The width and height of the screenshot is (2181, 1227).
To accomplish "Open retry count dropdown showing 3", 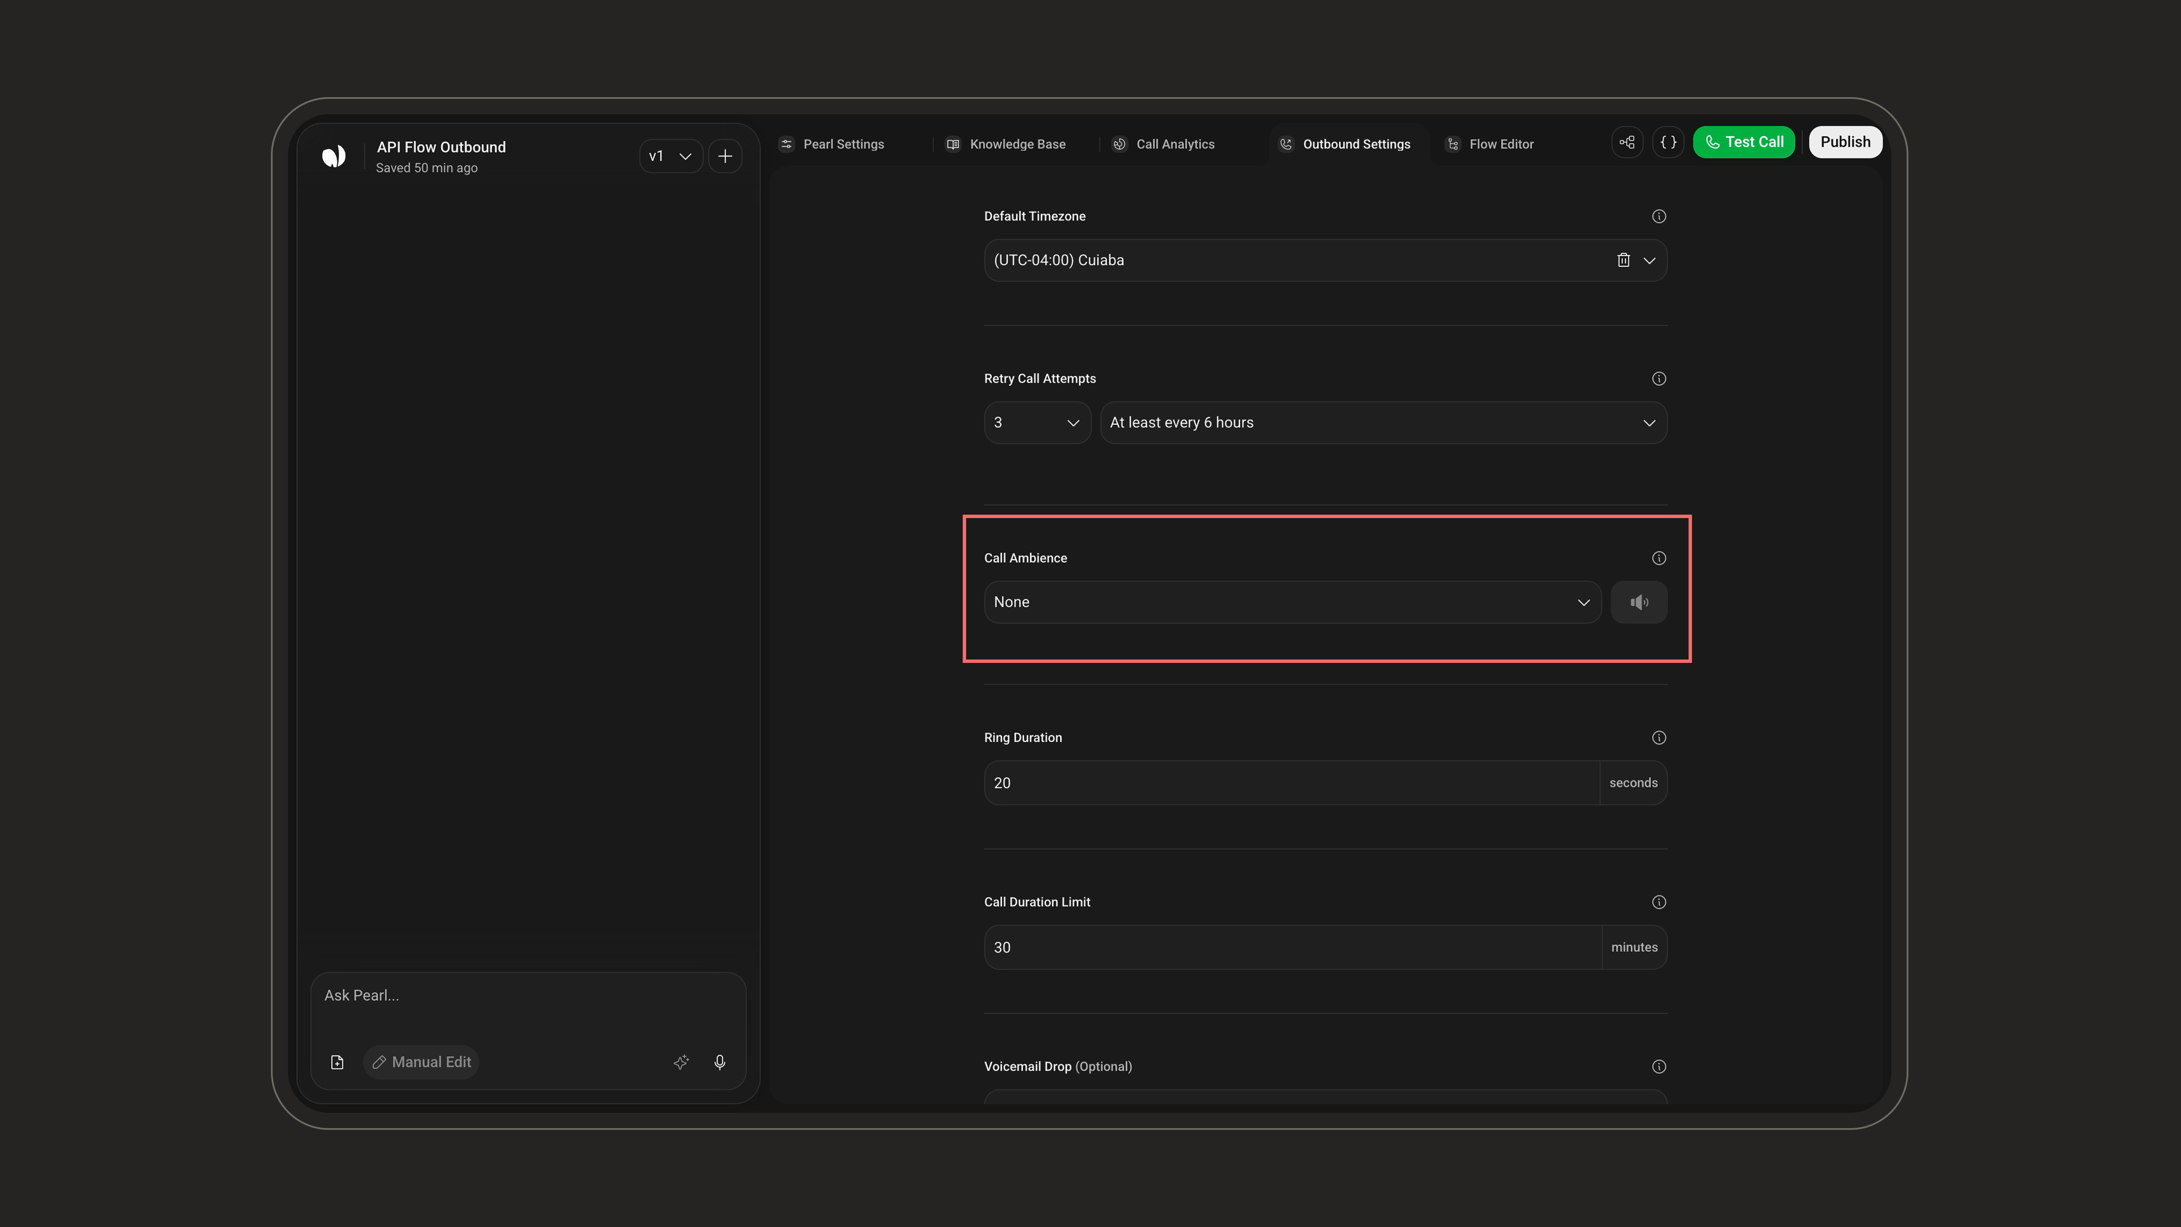I will (x=1037, y=423).
